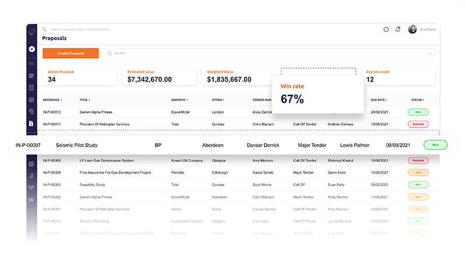Select the Due this week card
The image size is (466, 262).
click(x=398, y=77)
